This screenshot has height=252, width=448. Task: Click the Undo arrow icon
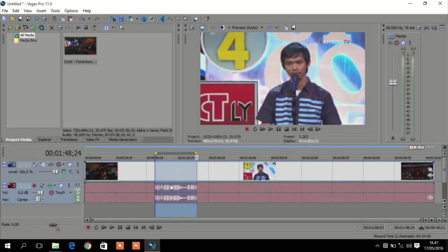(x=82, y=19)
